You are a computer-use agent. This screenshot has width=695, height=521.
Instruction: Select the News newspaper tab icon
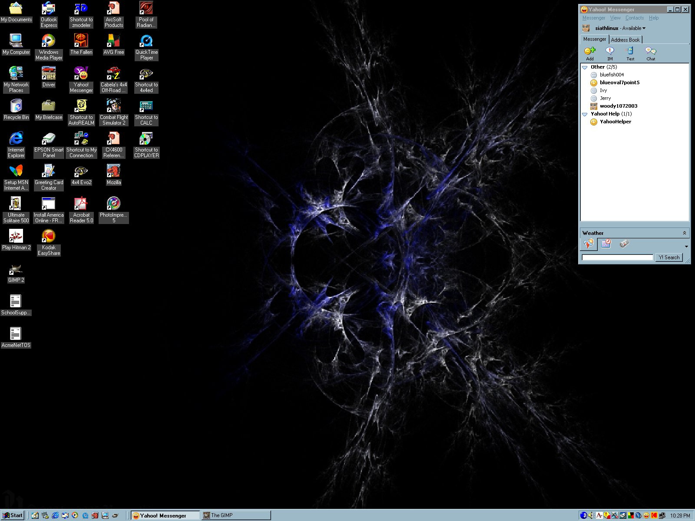click(624, 244)
